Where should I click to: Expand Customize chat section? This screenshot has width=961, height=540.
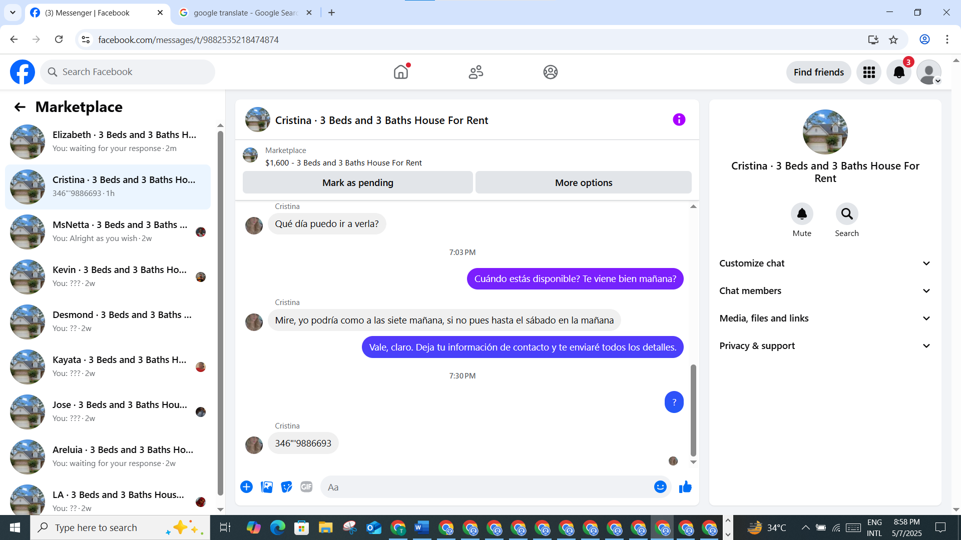tap(825, 263)
